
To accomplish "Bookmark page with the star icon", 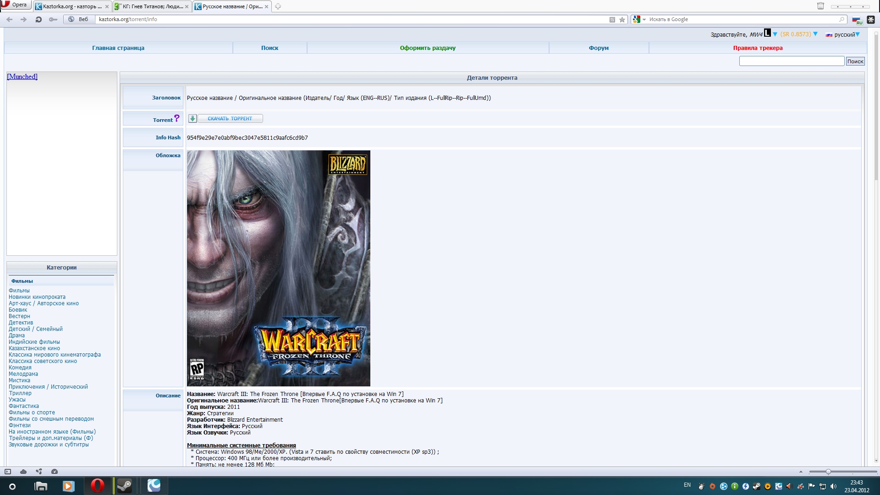I will pos(622,19).
